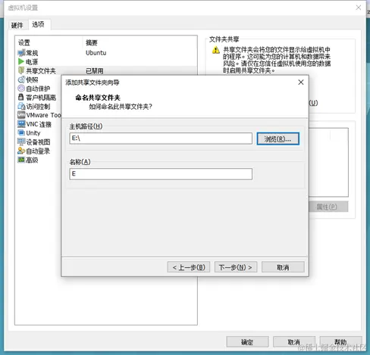Open the VNC 连接 settings item
The height and width of the screenshot is (355, 370).
pos(34,124)
